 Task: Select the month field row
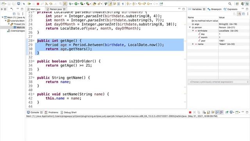[218, 38]
